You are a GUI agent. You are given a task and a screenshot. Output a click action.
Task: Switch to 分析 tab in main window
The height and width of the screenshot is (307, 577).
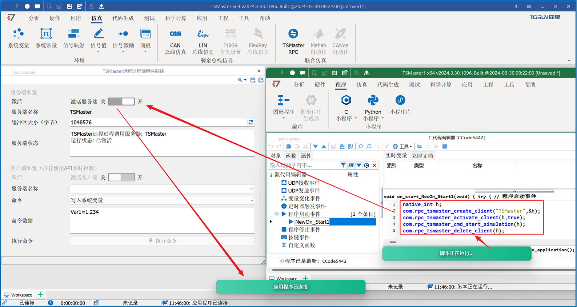pyautogui.click(x=34, y=18)
